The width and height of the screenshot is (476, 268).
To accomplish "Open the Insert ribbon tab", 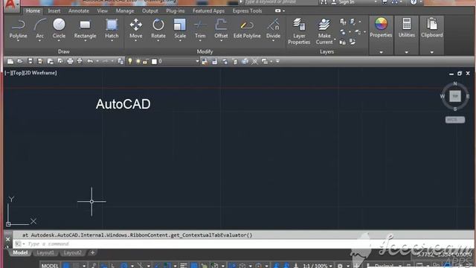I will click(54, 10).
